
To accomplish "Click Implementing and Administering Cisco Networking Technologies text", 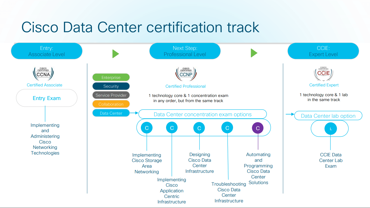I will [45, 139].
